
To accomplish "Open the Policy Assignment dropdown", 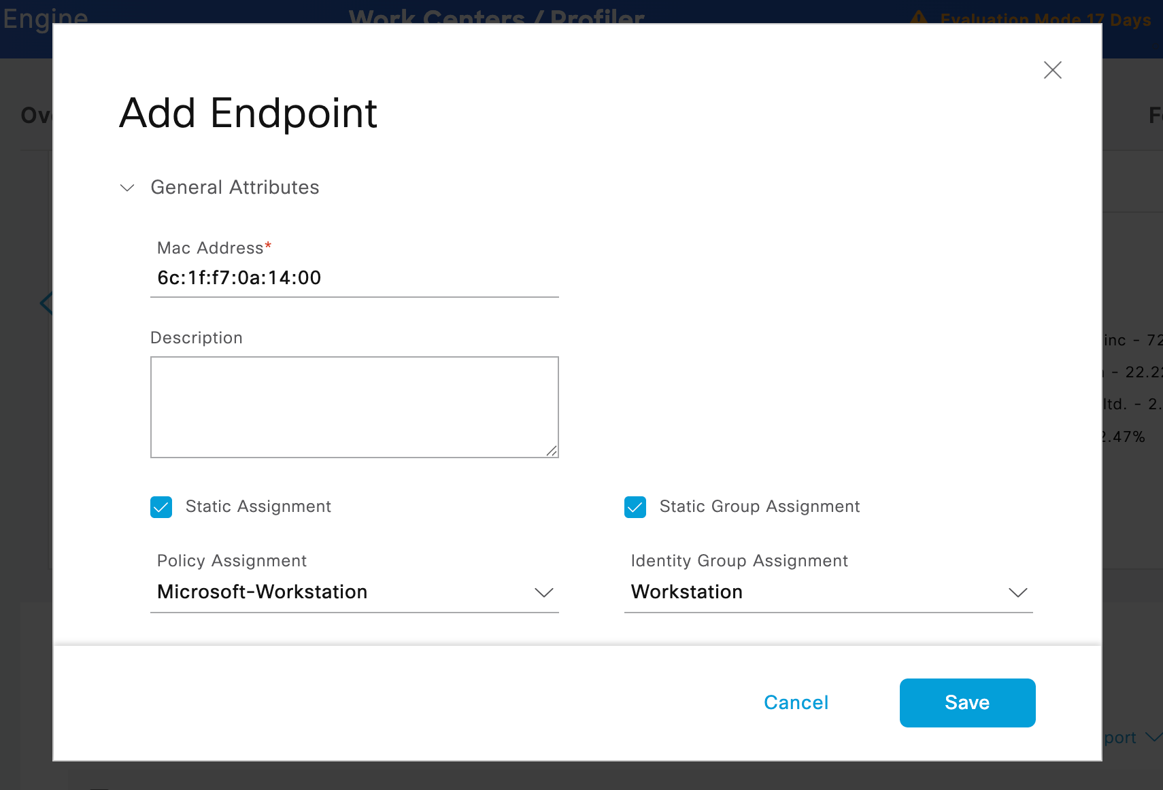I will (354, 592).
